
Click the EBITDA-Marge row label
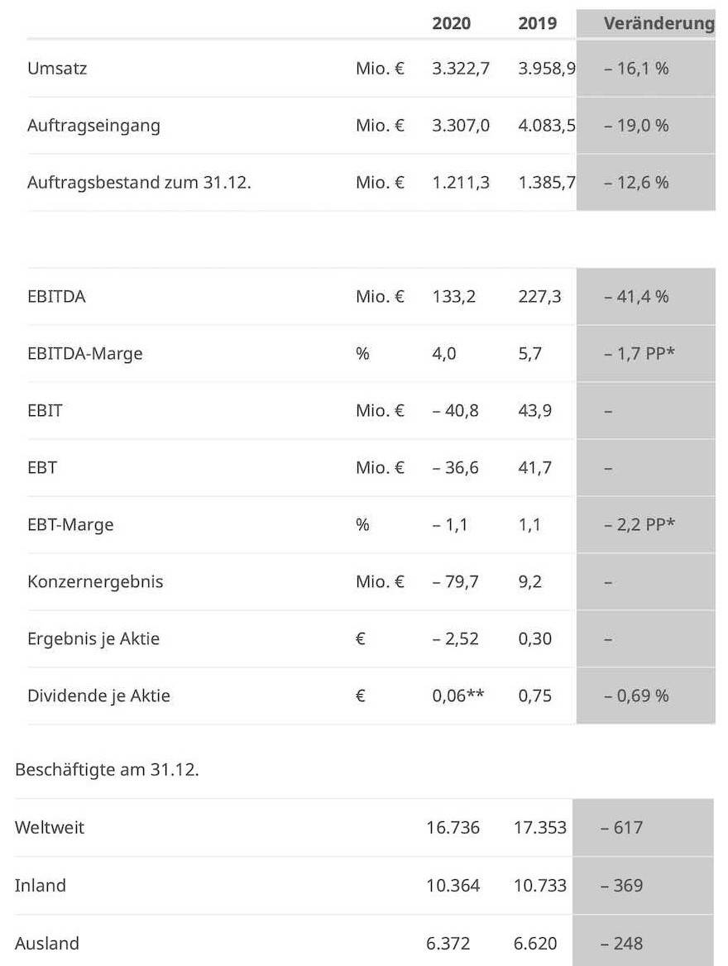pos(84,353)
